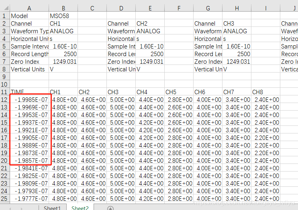Click the 'CH4' header cell in row 11

click(150, 92)
